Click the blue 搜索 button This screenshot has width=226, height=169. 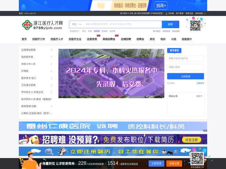(x=170, y=24)
